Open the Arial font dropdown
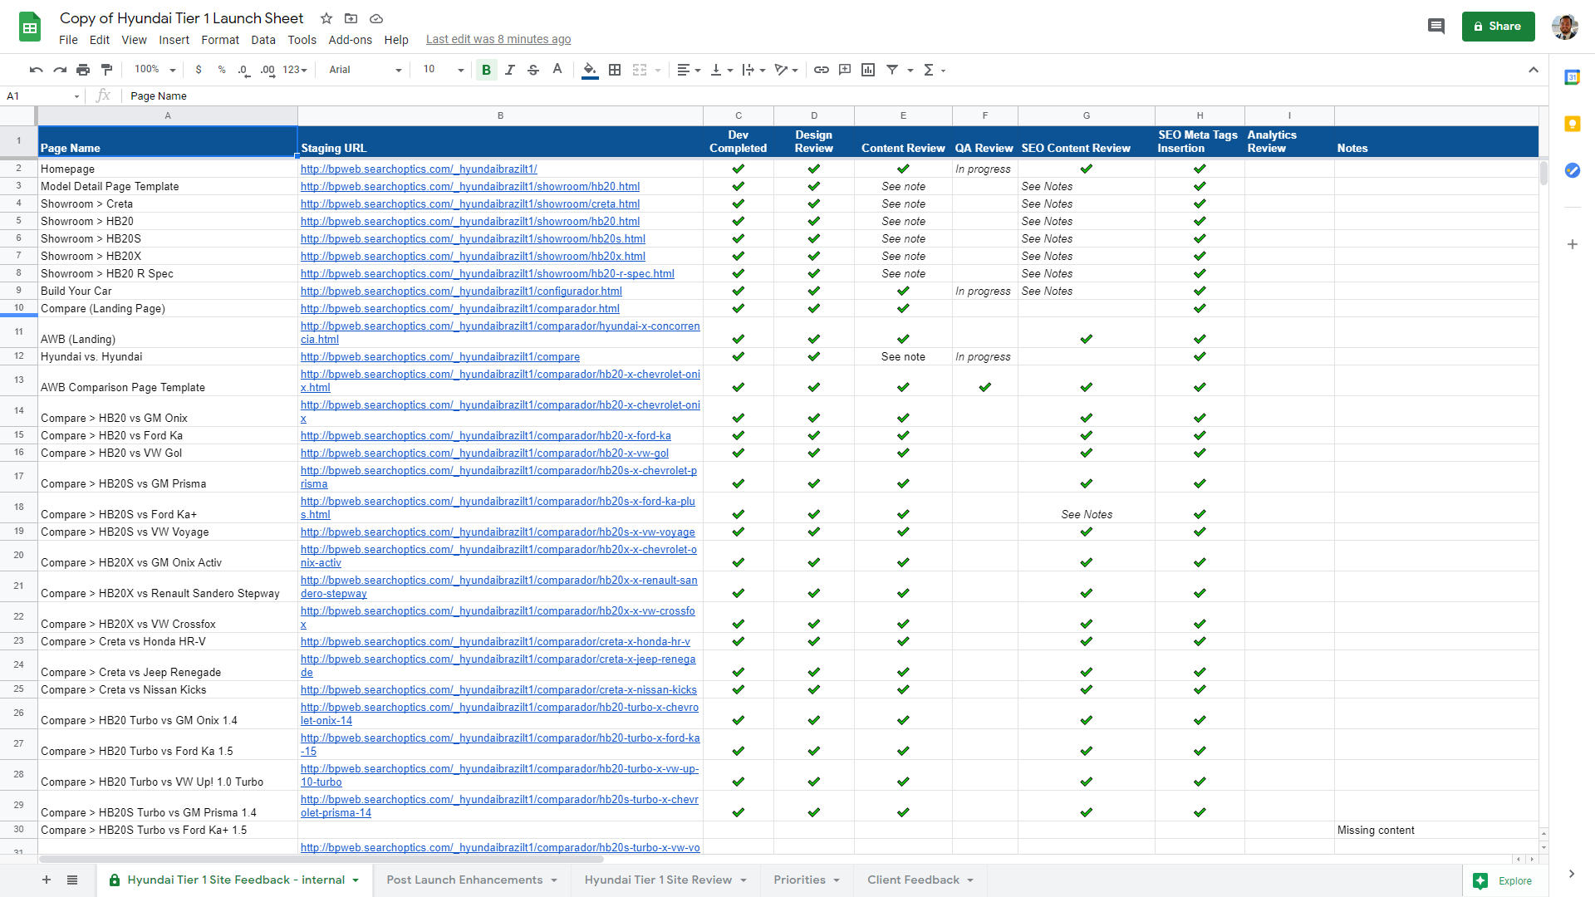Image resolution: width=1595 pixels, height=897 pixels. pyautogui.click(x=365, y=70)
